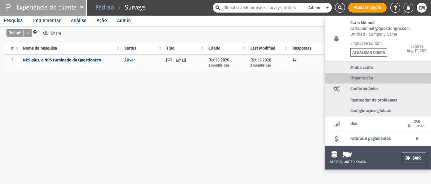Click the usage signal bars icon

(x=336, y=124)
